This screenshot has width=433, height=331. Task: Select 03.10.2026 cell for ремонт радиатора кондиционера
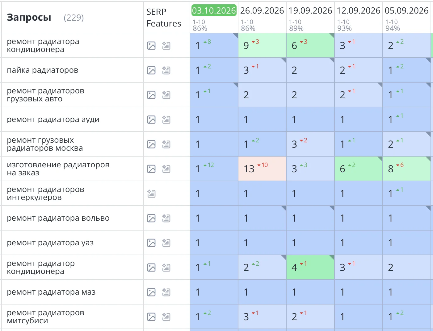point(214,45)
